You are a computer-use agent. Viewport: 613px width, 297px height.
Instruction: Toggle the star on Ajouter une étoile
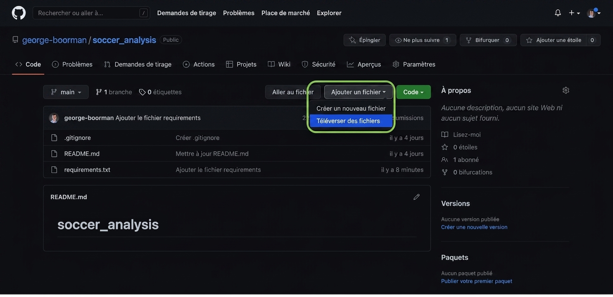point(529,40)
